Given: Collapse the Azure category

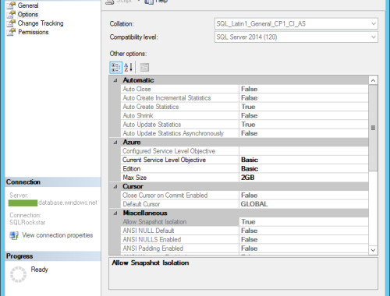Looking at the screenshot, I should click(115, 143).
